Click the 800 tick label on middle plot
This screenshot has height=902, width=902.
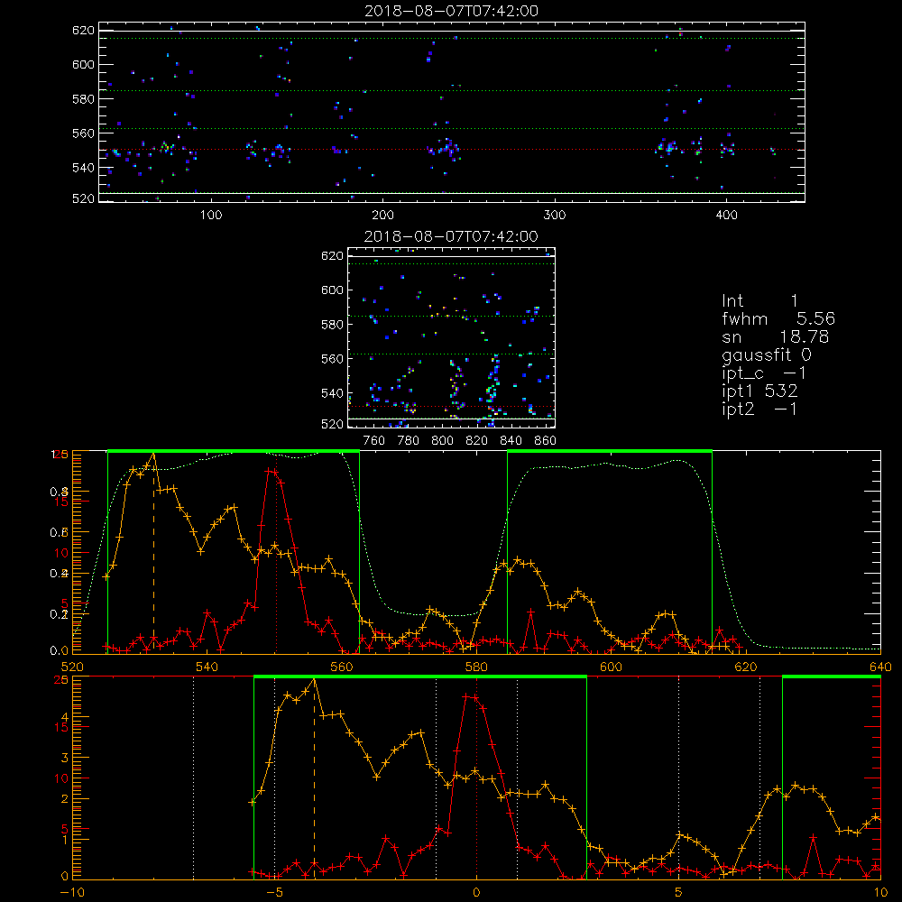pyautogui.click(x=442, y=441)
